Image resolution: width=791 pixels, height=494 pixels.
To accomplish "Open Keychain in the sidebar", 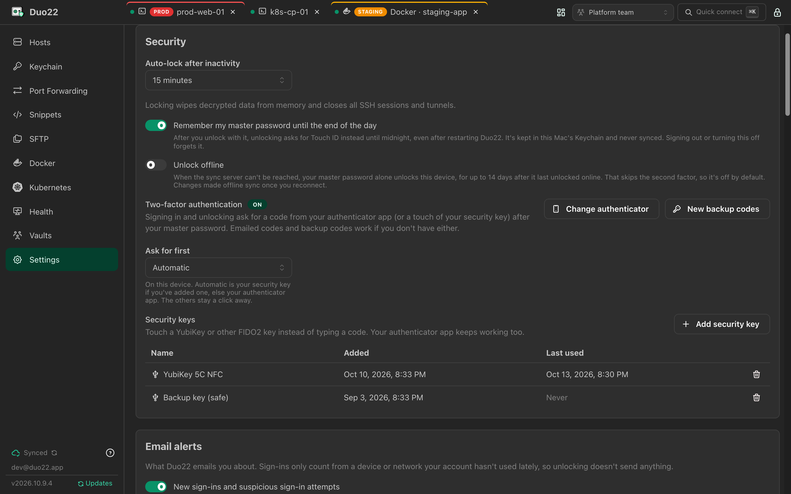I will click(62, 67).
